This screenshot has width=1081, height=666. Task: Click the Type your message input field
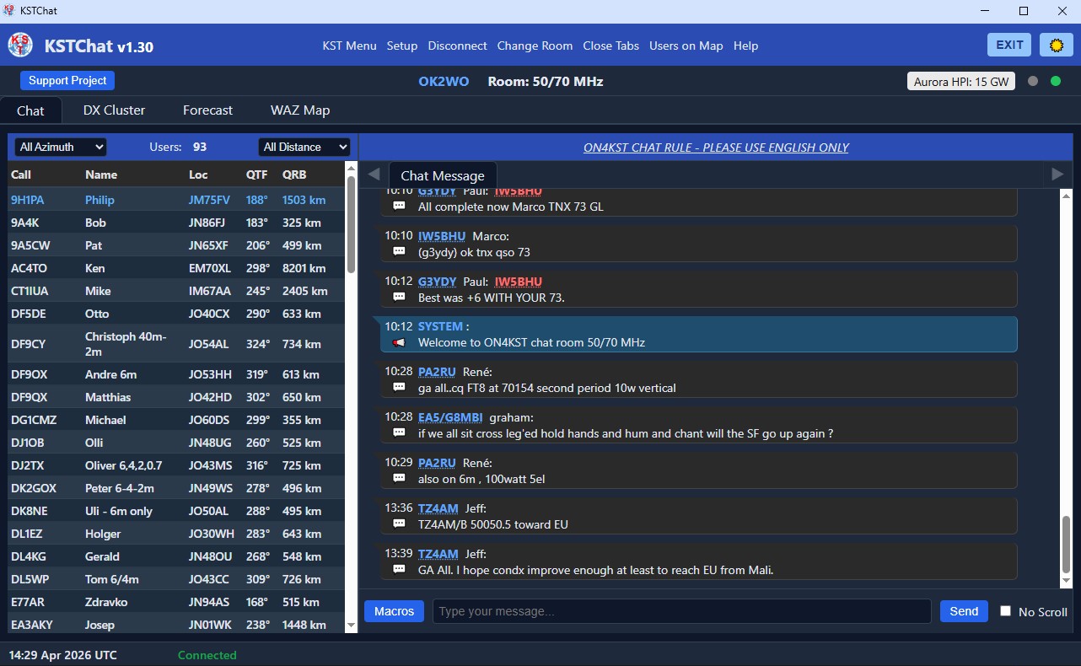[681, 611]
